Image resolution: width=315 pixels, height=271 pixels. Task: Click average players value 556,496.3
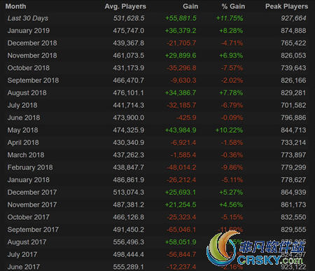coord(129,242)
